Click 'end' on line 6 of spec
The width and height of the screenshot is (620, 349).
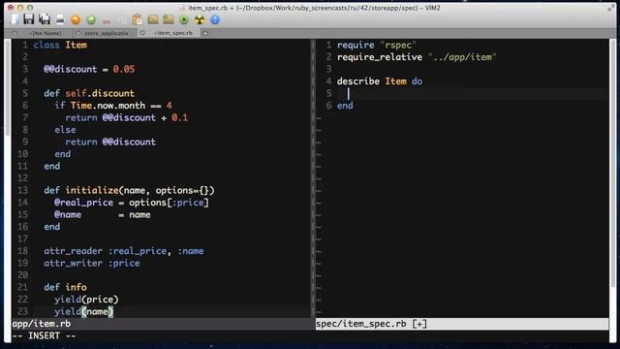click(x=345, y=106)
